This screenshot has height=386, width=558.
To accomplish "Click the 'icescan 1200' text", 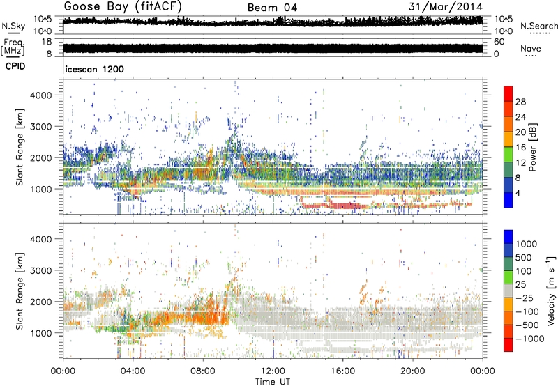I will point(95,69).
